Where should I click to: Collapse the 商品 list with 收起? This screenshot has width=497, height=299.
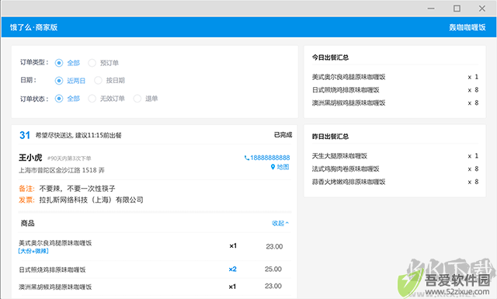coord(280,223)
